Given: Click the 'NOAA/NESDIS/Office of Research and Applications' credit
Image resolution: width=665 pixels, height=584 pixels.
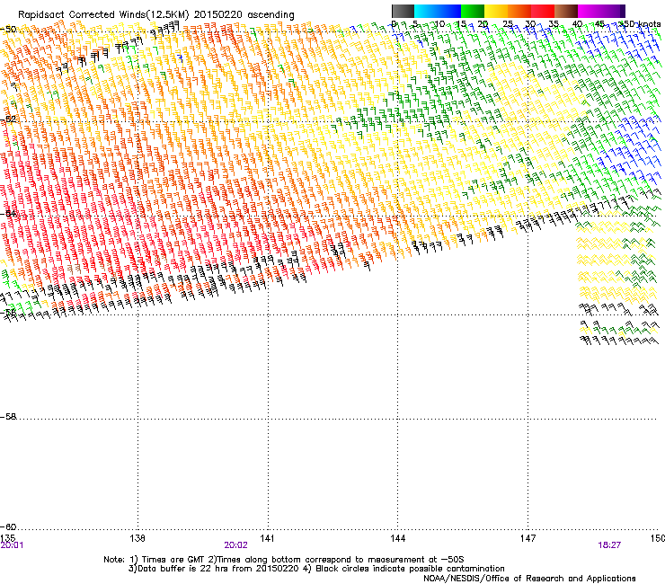Looking at the screenshot, I should click(529, 578).
